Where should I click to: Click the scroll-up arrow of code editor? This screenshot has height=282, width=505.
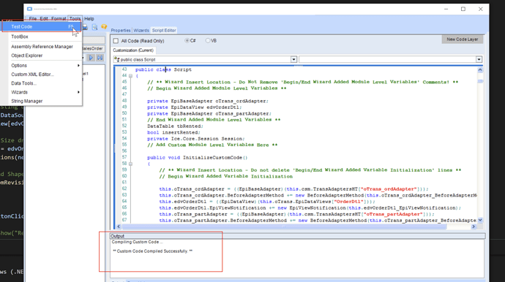pos(480,70)
